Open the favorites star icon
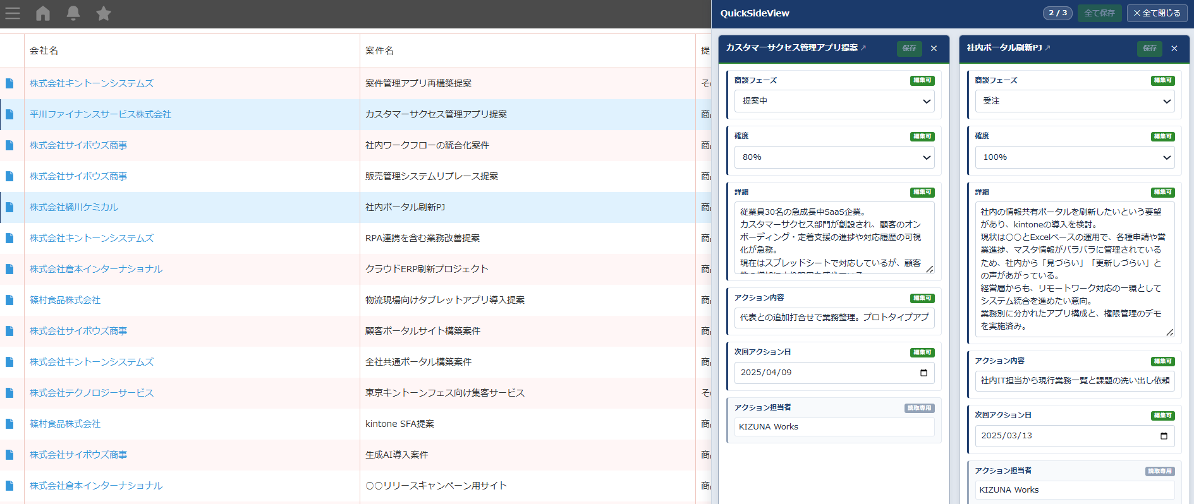 [104, 13]
